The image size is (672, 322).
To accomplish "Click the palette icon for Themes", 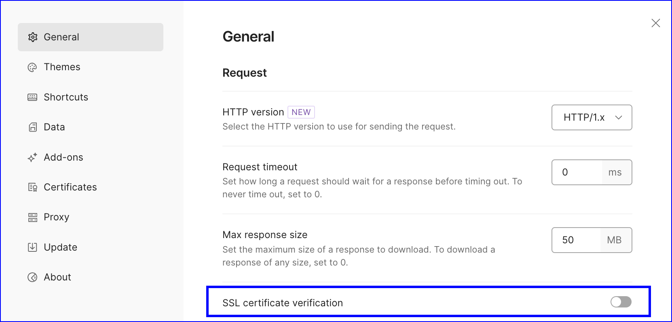I will tap(32, 67).
